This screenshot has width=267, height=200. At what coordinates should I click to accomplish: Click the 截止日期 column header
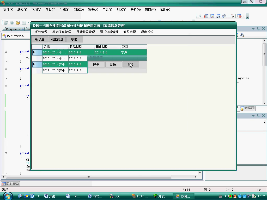click(107, 47)
